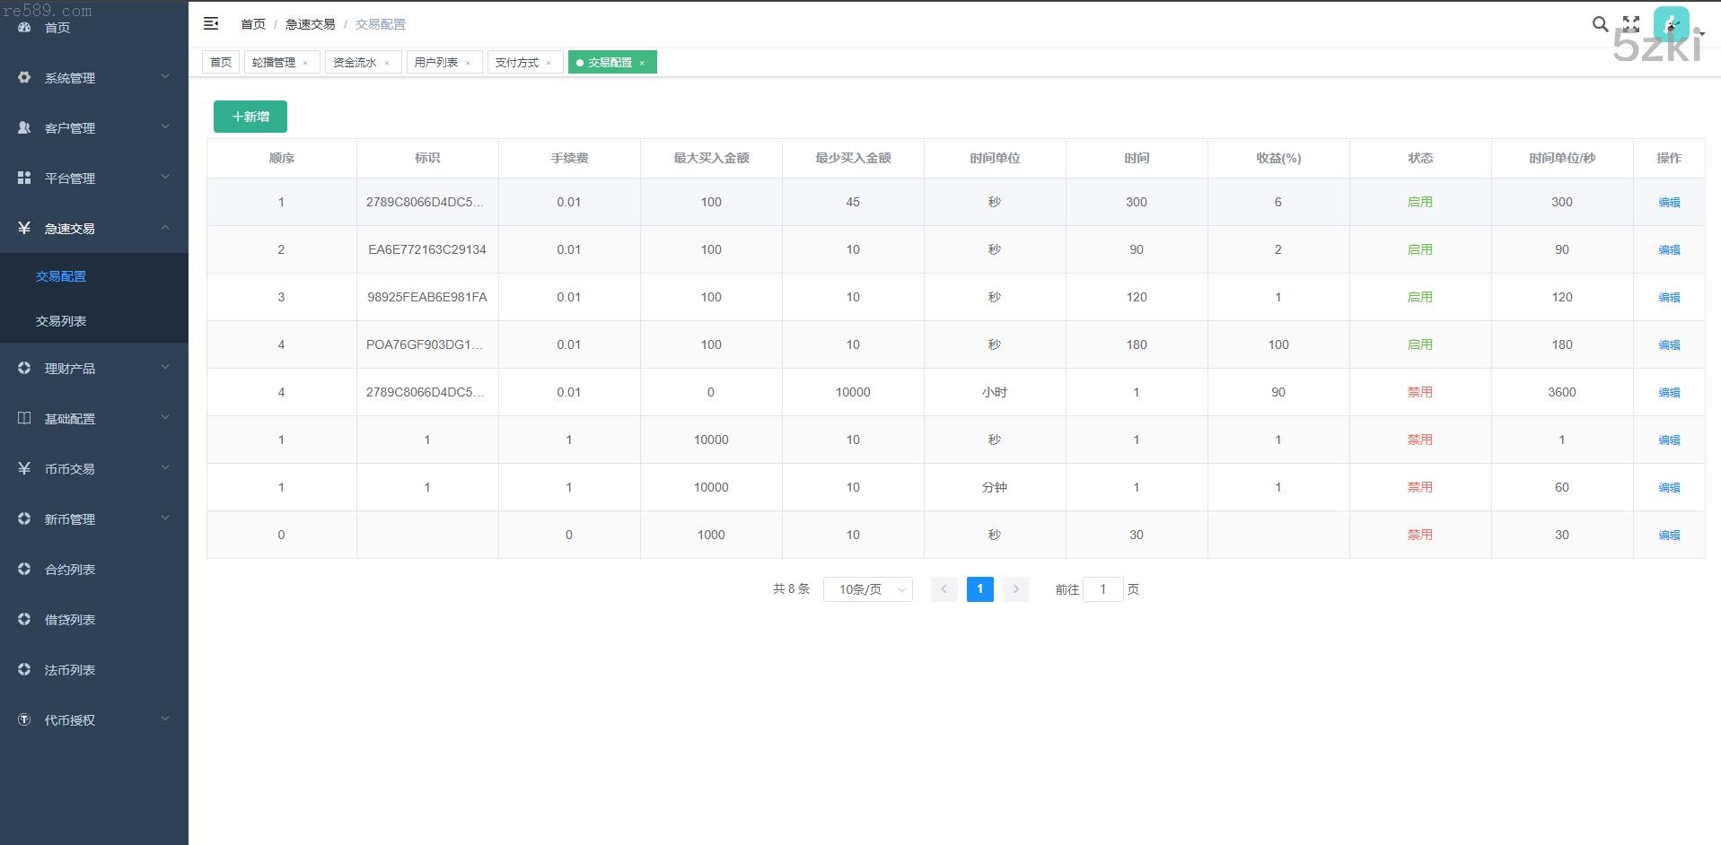
Task: Open 交易列表 in the sidebar
Action: pos(61,321)
